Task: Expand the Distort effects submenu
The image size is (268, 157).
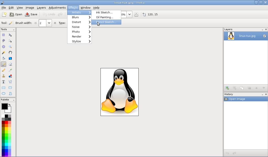Action: tap(80, 22)
